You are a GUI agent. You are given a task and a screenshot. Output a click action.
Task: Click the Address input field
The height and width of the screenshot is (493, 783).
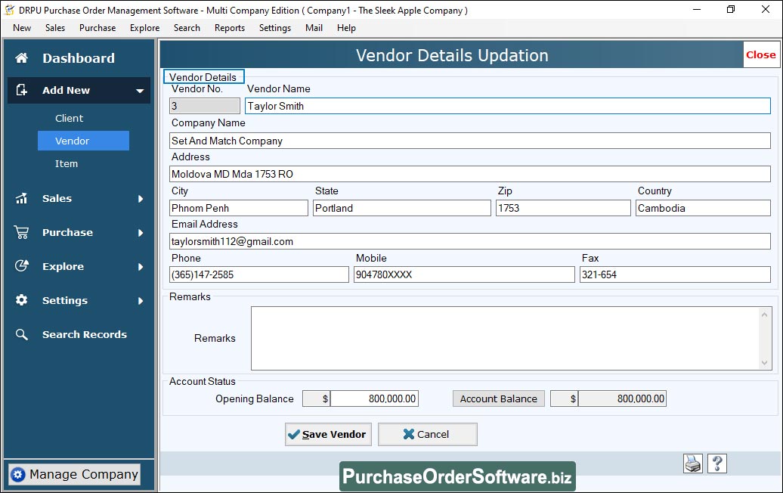[x=470, y=174]
